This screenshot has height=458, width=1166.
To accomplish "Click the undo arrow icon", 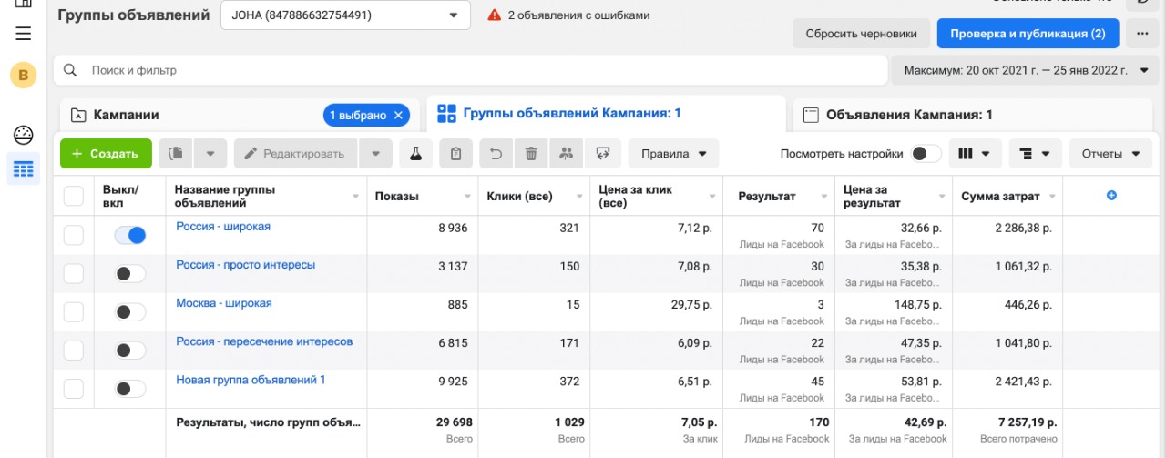I will click(x=496, y=154).
